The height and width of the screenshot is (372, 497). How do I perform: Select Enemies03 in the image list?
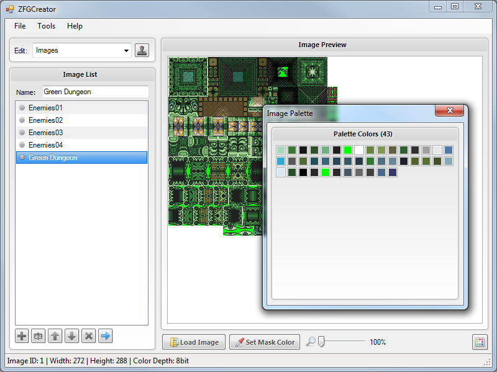pyautogui.click(x=82, y=133)
